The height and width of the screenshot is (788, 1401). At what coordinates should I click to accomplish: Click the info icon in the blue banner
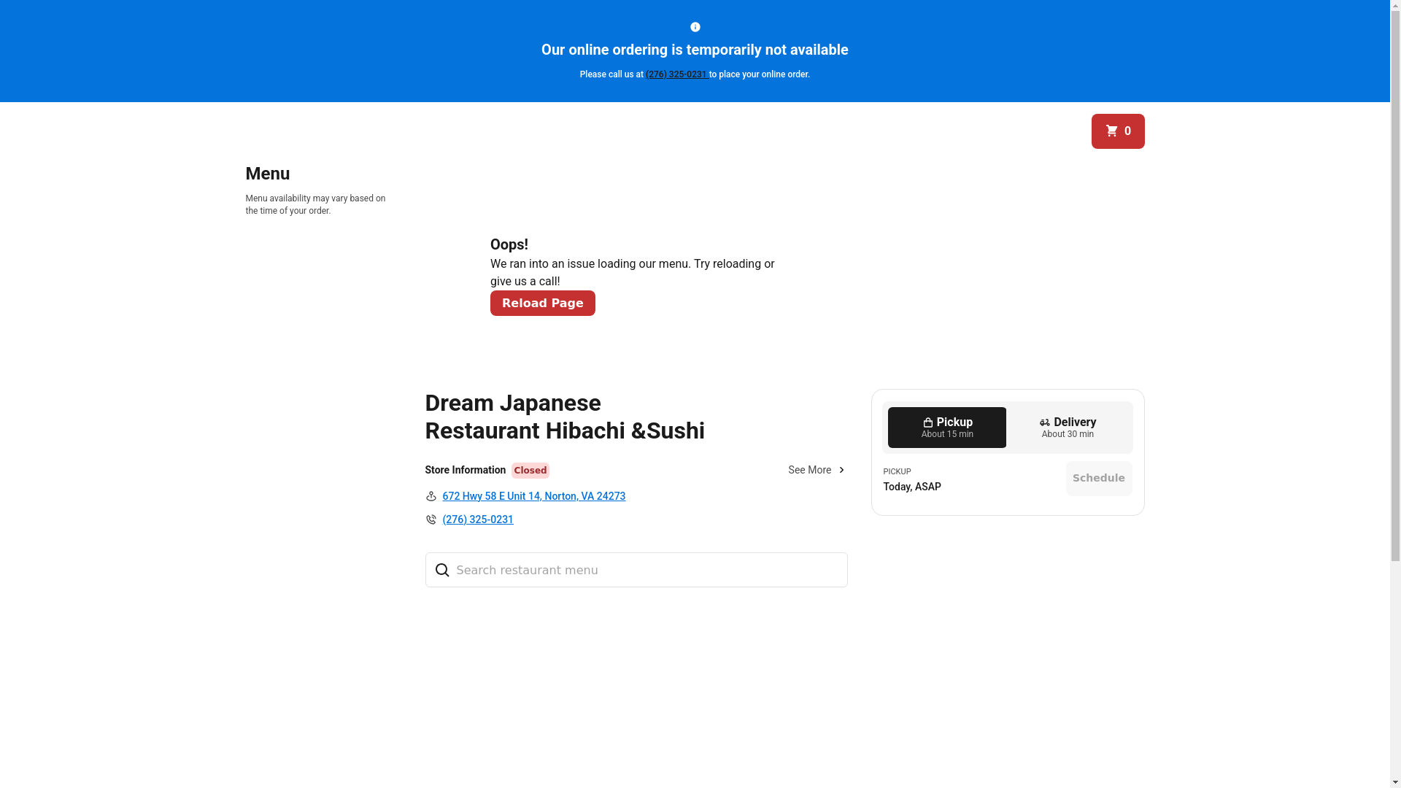click(695, 27)
